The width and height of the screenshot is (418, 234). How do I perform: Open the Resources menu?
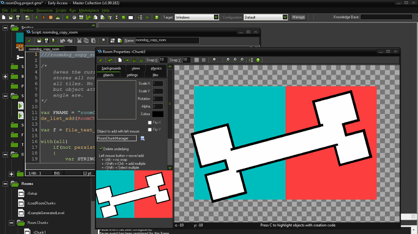pos(44,11)
